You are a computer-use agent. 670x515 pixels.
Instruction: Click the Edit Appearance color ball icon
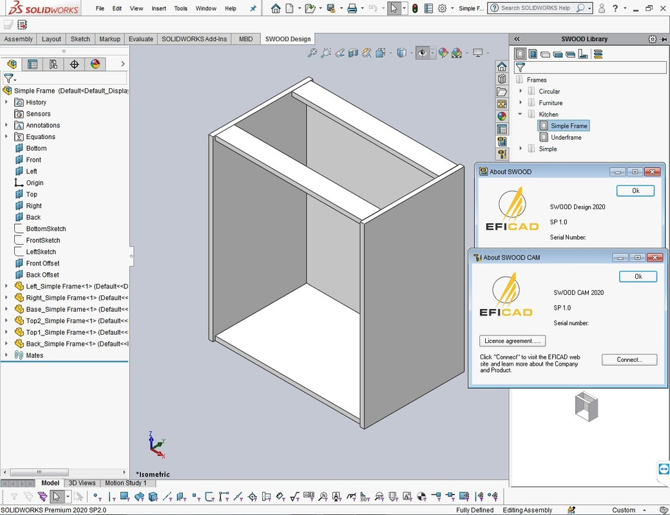pyautogui.click(x=443, y=53)
